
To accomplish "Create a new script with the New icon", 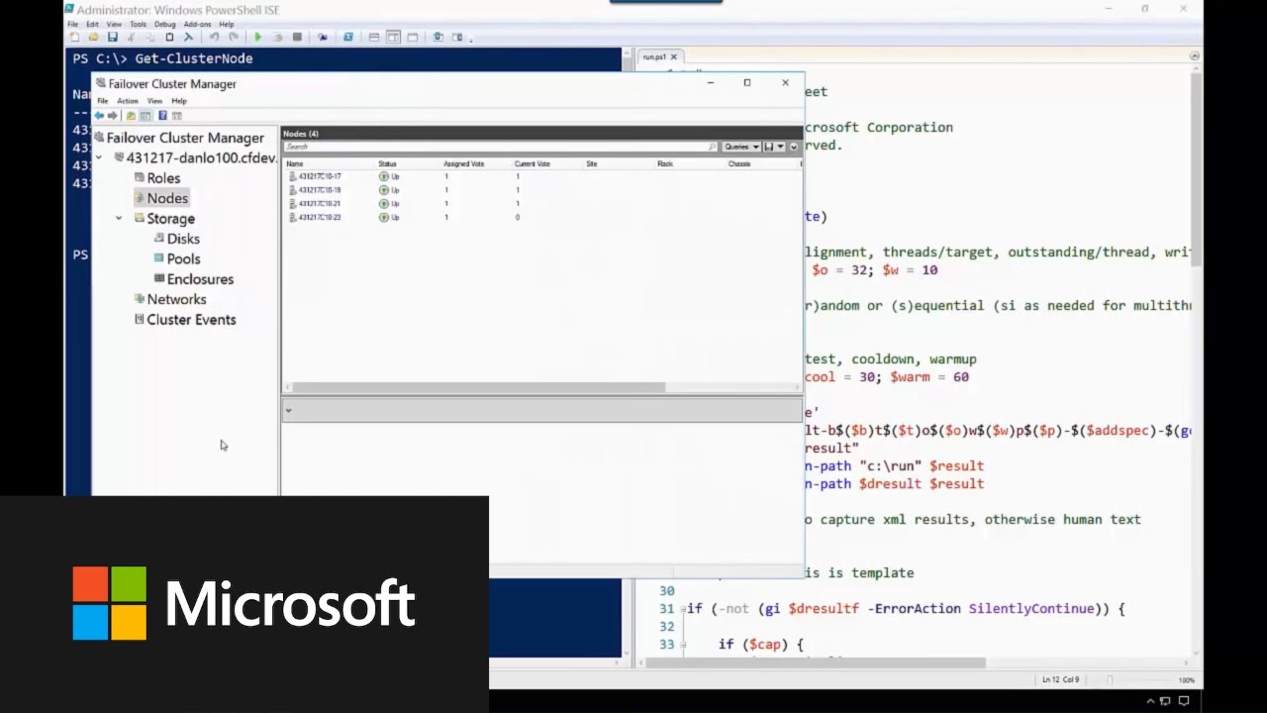I will click(x=74, y=37).
